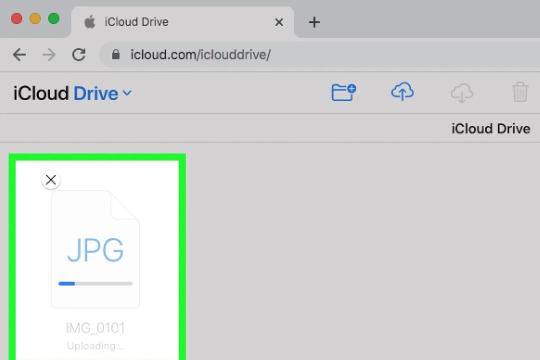The image size is (540, 360).
Task: Click the browser forward arrow
Action: [x=49, y=54]
